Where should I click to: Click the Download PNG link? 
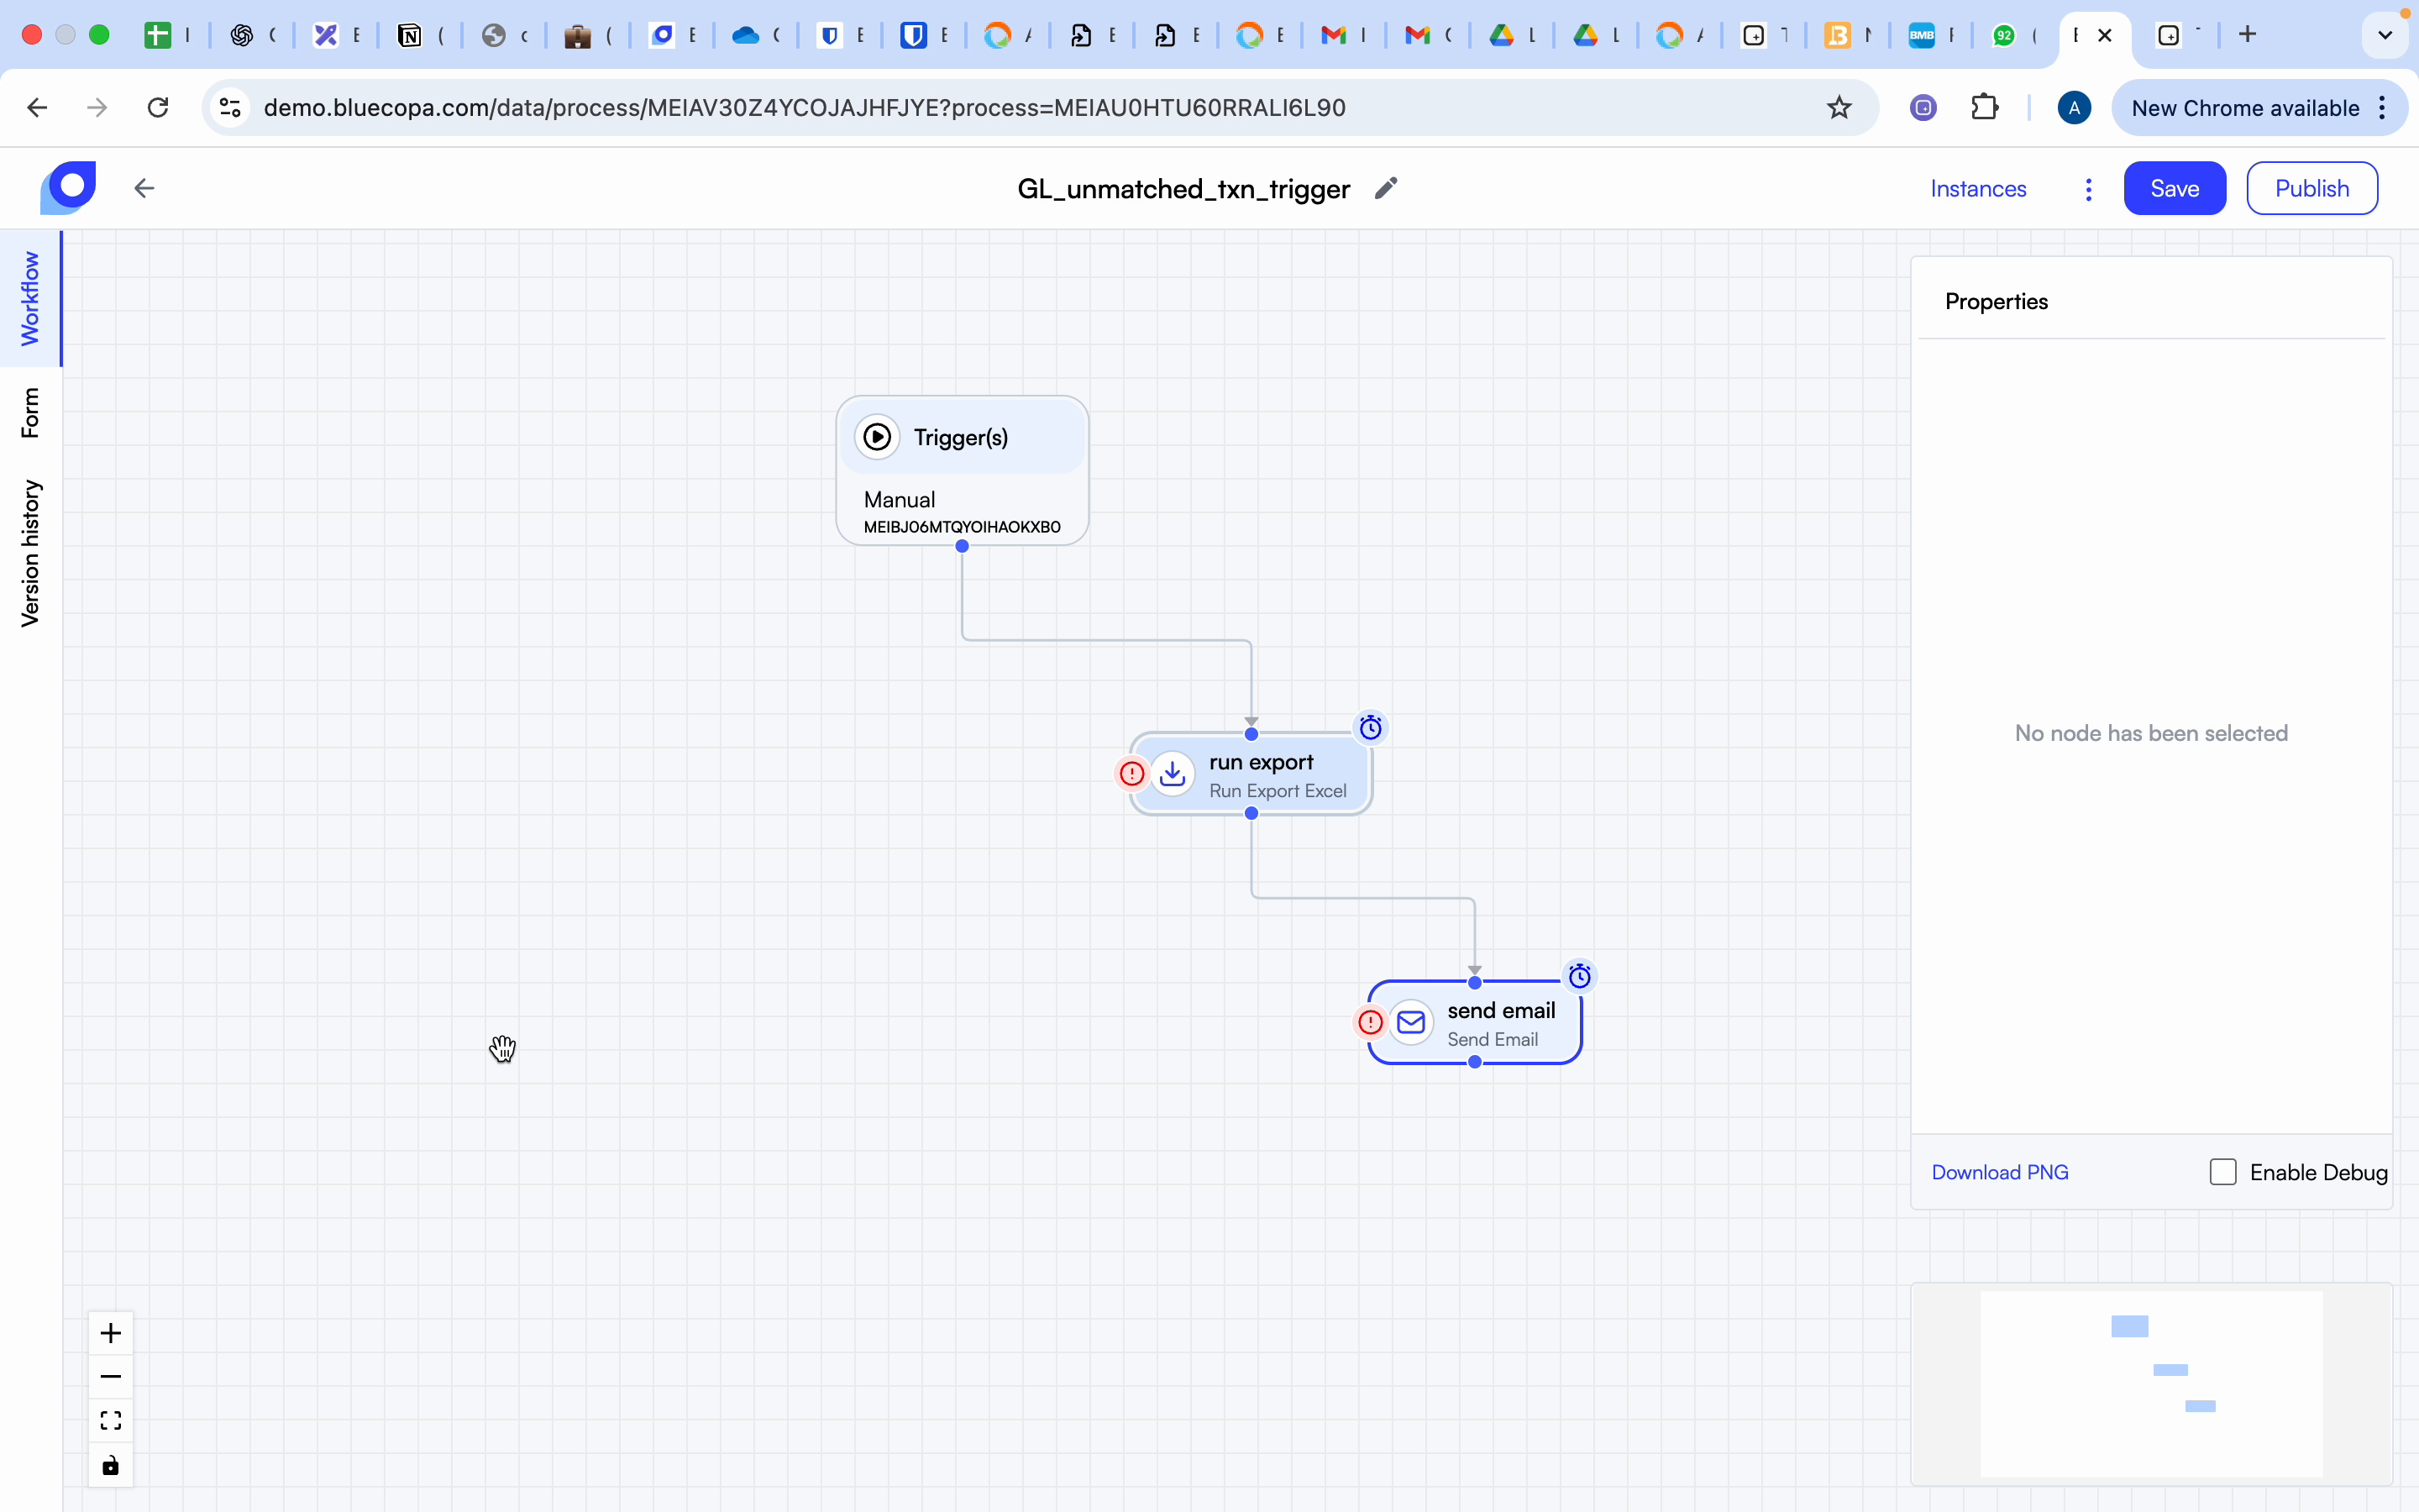1998,1171
